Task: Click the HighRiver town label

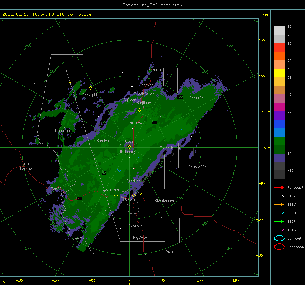Action: coord(141,238)
